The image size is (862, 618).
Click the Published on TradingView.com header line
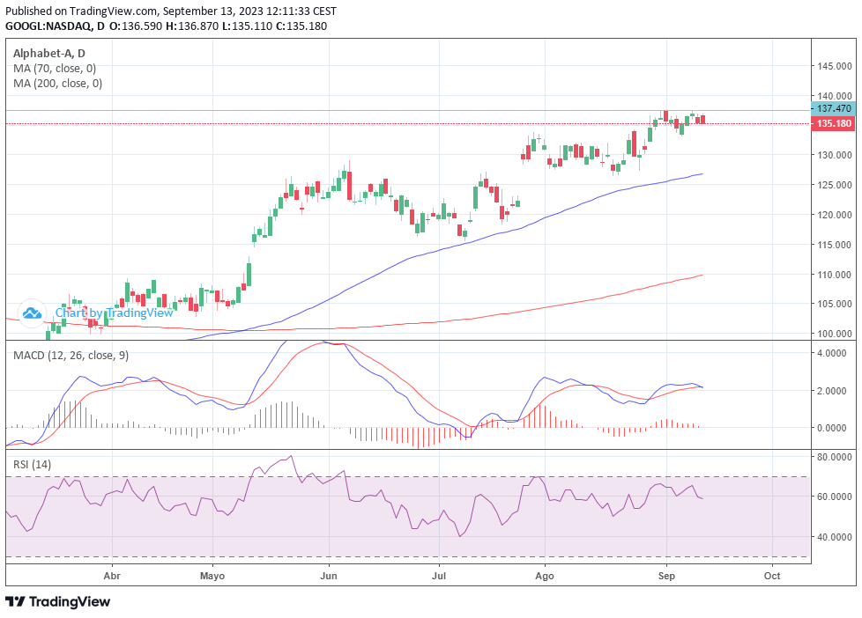[171, 11]
